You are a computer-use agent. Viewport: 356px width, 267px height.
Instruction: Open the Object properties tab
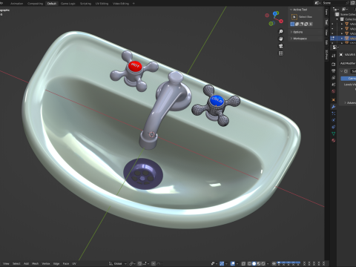[334, 100]
